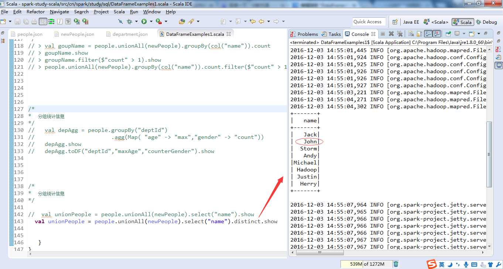Open the Window menu
The width and height of the screenshot is (503, 269).
[152, 11]
